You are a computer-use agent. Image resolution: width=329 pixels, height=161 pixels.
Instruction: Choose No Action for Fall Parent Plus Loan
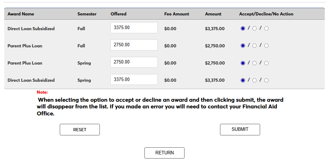[266, 46]
